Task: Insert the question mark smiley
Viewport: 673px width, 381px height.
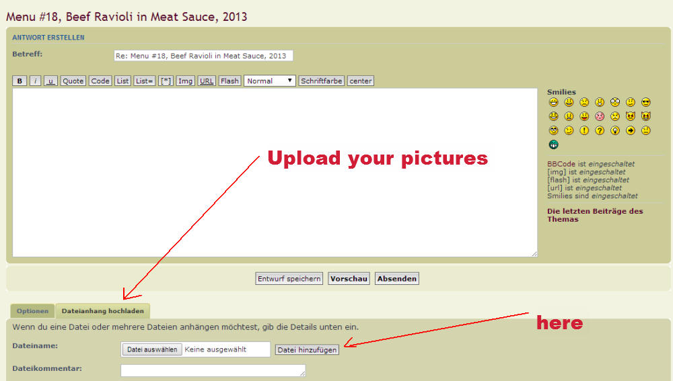Action: pyautogui.click(x=600, y=130)
